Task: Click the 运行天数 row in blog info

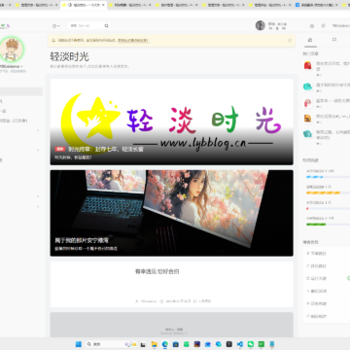Action: [327, 278]
